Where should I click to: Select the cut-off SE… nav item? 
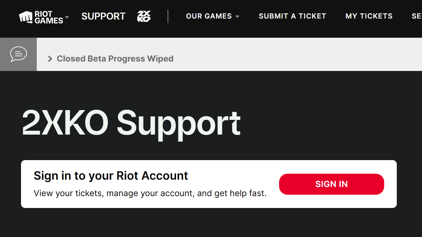click(x=416, y=16)
